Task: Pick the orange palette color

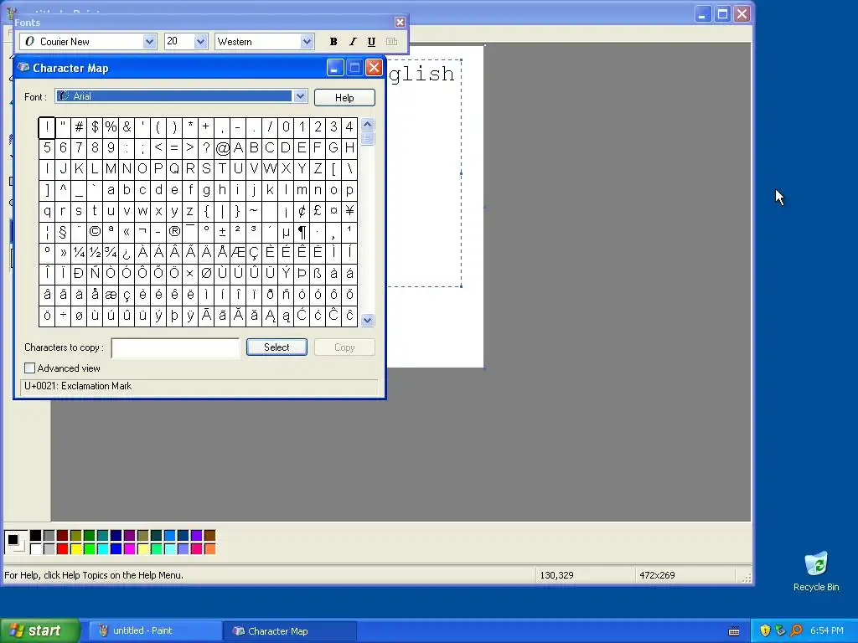Action: coord(209,548)
